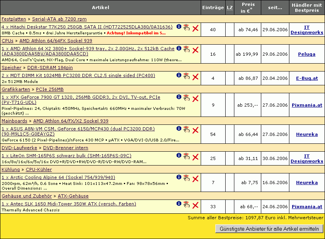
Task: Open AMD Athlon 64/FX/X2 Sockel 939 mainboards
Action: pos(71,121)
